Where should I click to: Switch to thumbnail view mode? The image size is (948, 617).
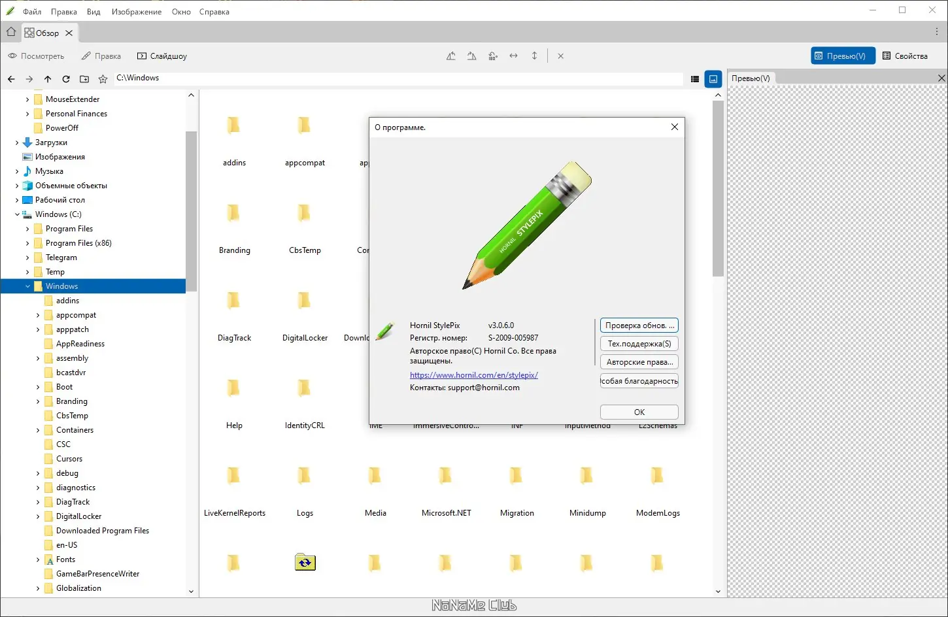pyautogui.click(x=713, y=79)
